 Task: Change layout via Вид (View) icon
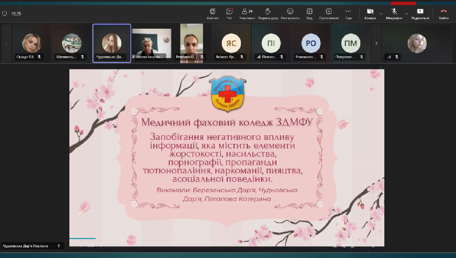click(309, 14)
